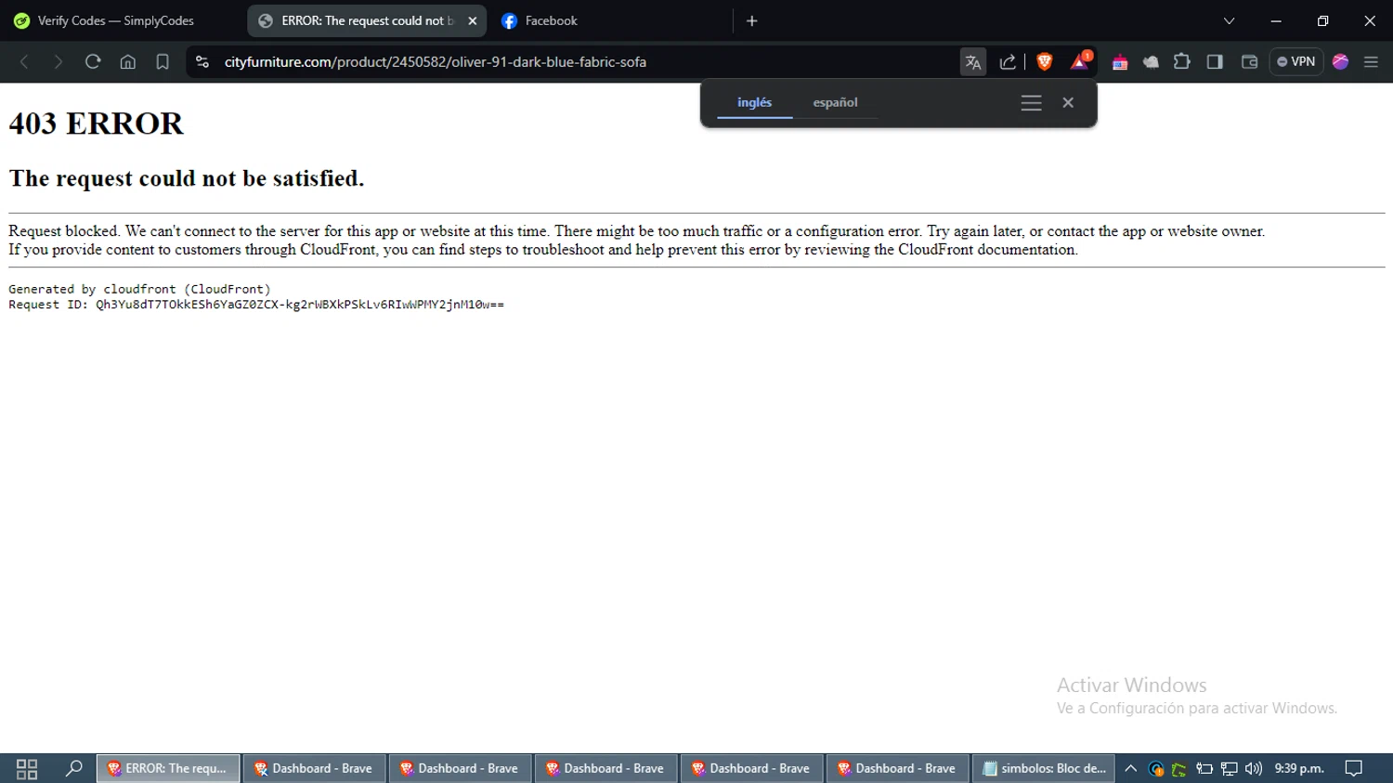This screenshot has width=1393, height=783.
Task: Open translate popup options menu
Action: point(1031,103)
